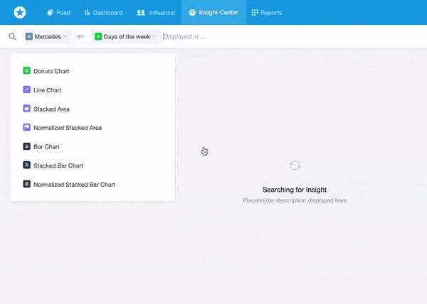Click the Line Chart purple icon

(26, 90)
